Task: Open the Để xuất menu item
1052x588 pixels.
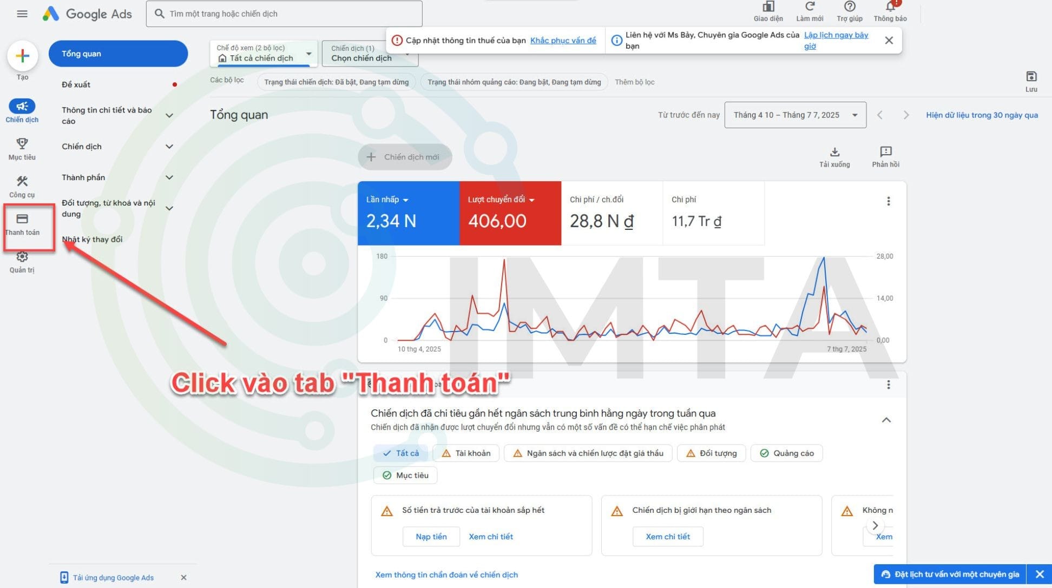Action: 76,84
